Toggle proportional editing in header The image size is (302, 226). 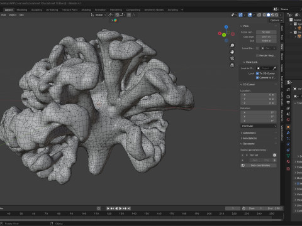pos(129,15)
